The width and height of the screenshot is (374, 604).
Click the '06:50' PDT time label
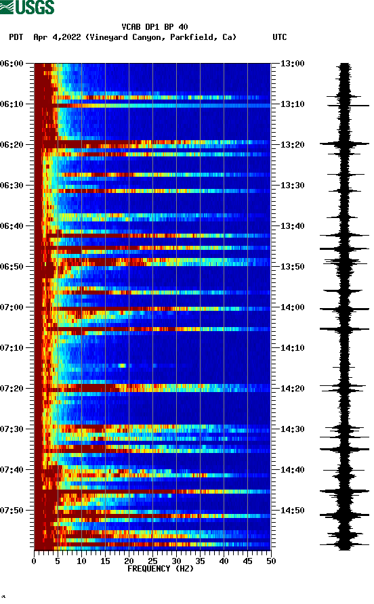click(12, 267)
